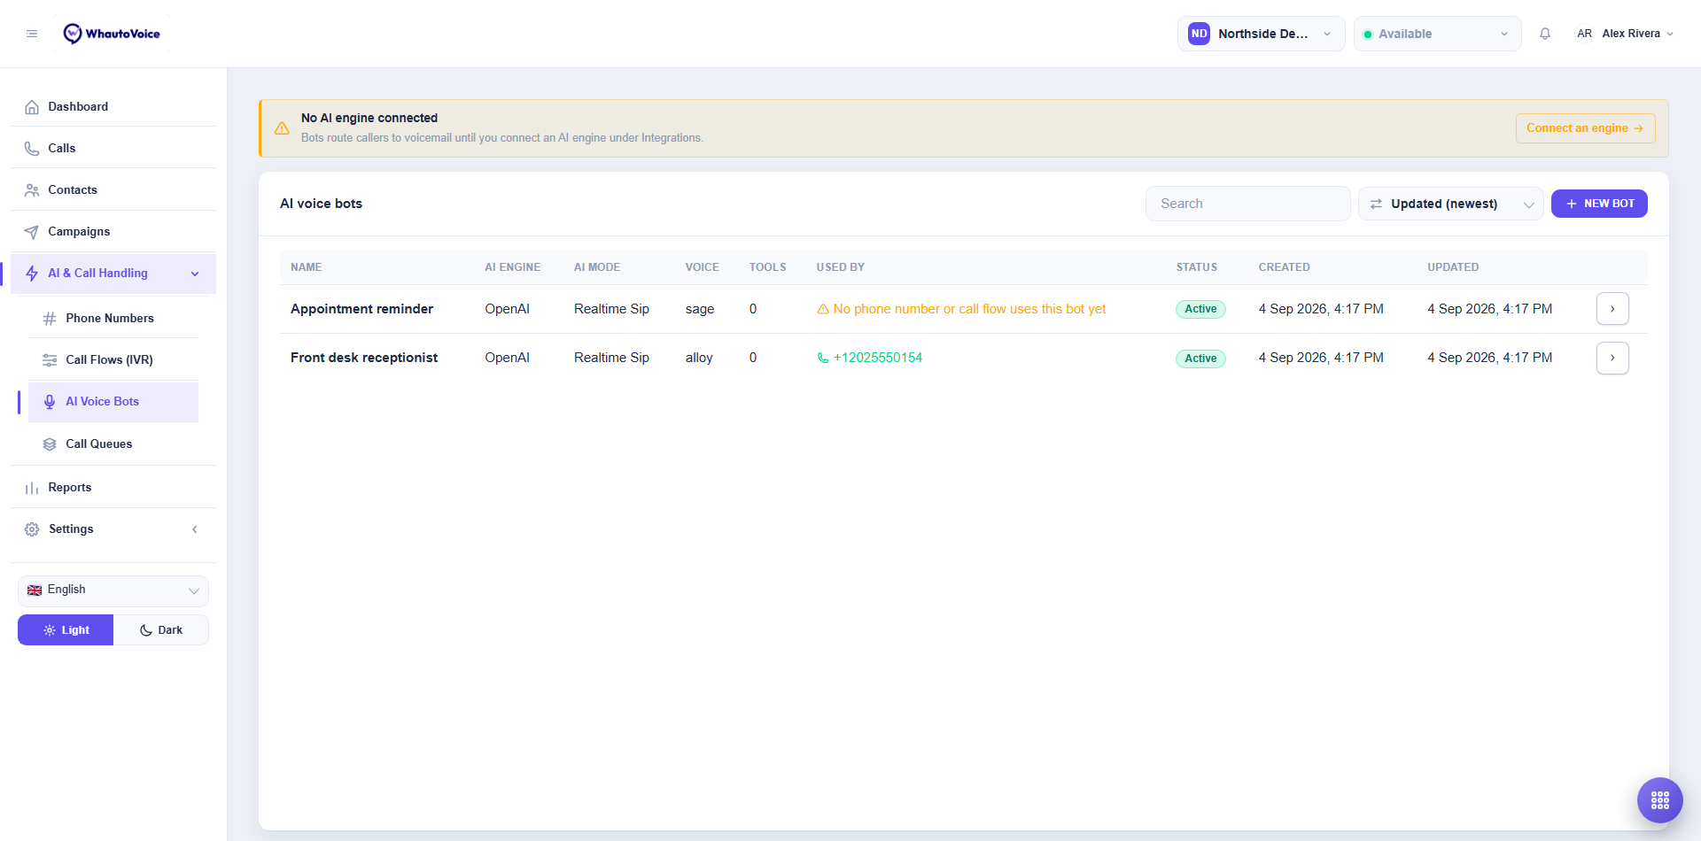Open the English language selector
Image resolution: width=1701 pixels, height=841 pixels.
click(113, 590)
